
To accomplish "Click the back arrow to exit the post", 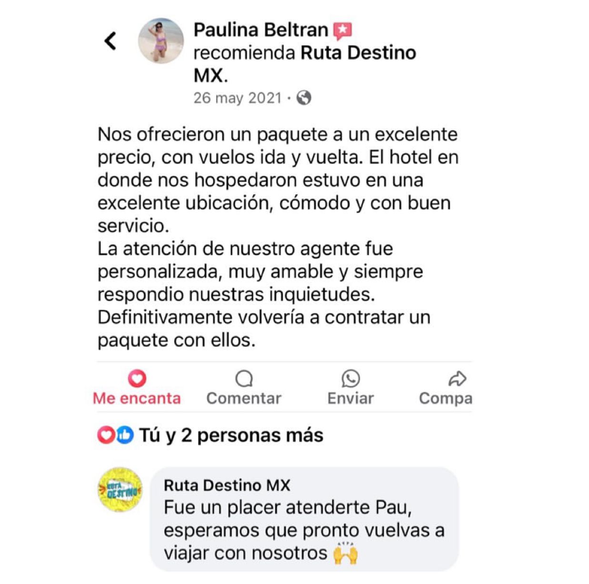I will pos(110,41).
